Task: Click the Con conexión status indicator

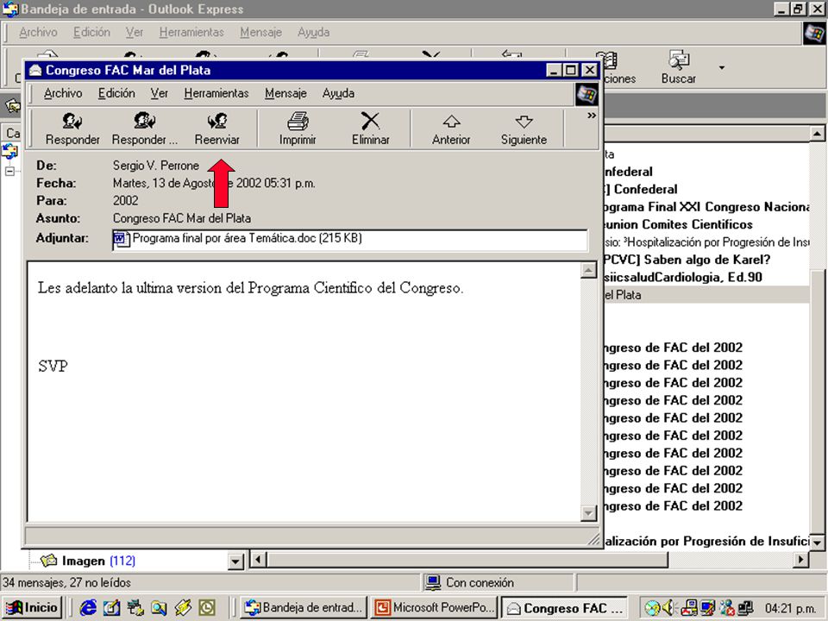Action: [x=470, y=582]
